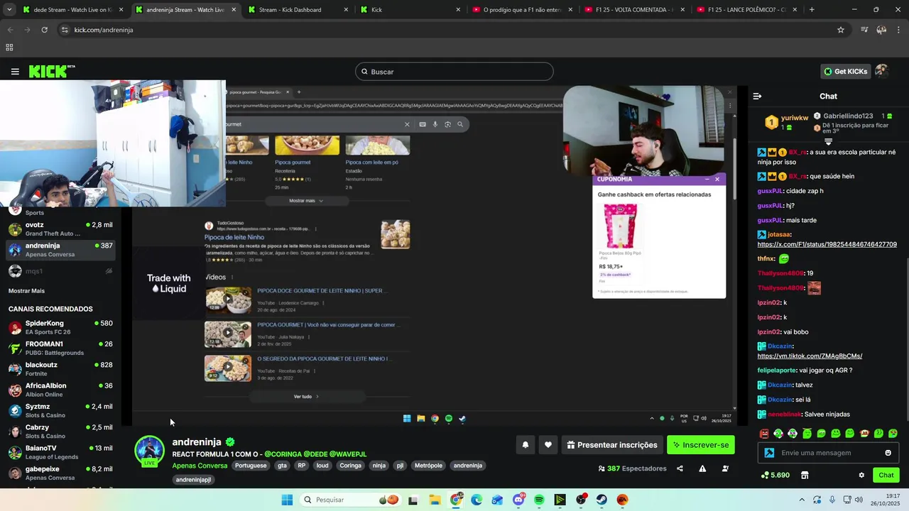
Task: Open andreninja channel avatar with LIVE badge
Action: click(150, 451)
